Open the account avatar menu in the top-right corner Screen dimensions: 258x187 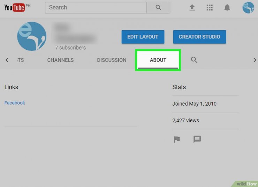[x=248, y=7]
